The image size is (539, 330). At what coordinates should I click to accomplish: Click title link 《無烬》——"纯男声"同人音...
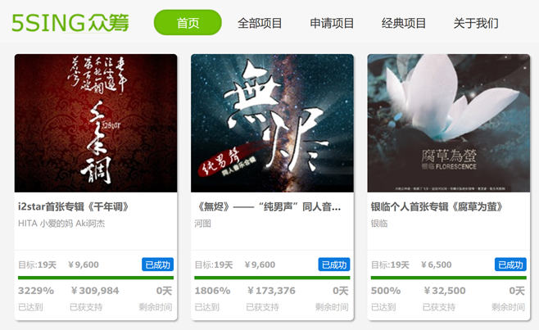pyautogui.click(x=268, y=207)
